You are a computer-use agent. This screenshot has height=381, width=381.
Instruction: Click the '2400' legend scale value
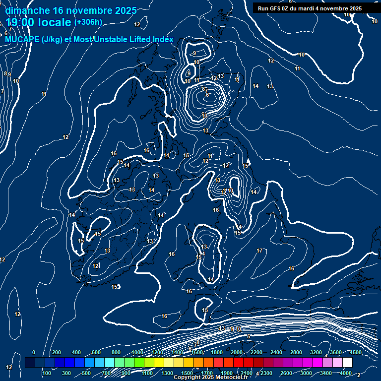(276, 352)
